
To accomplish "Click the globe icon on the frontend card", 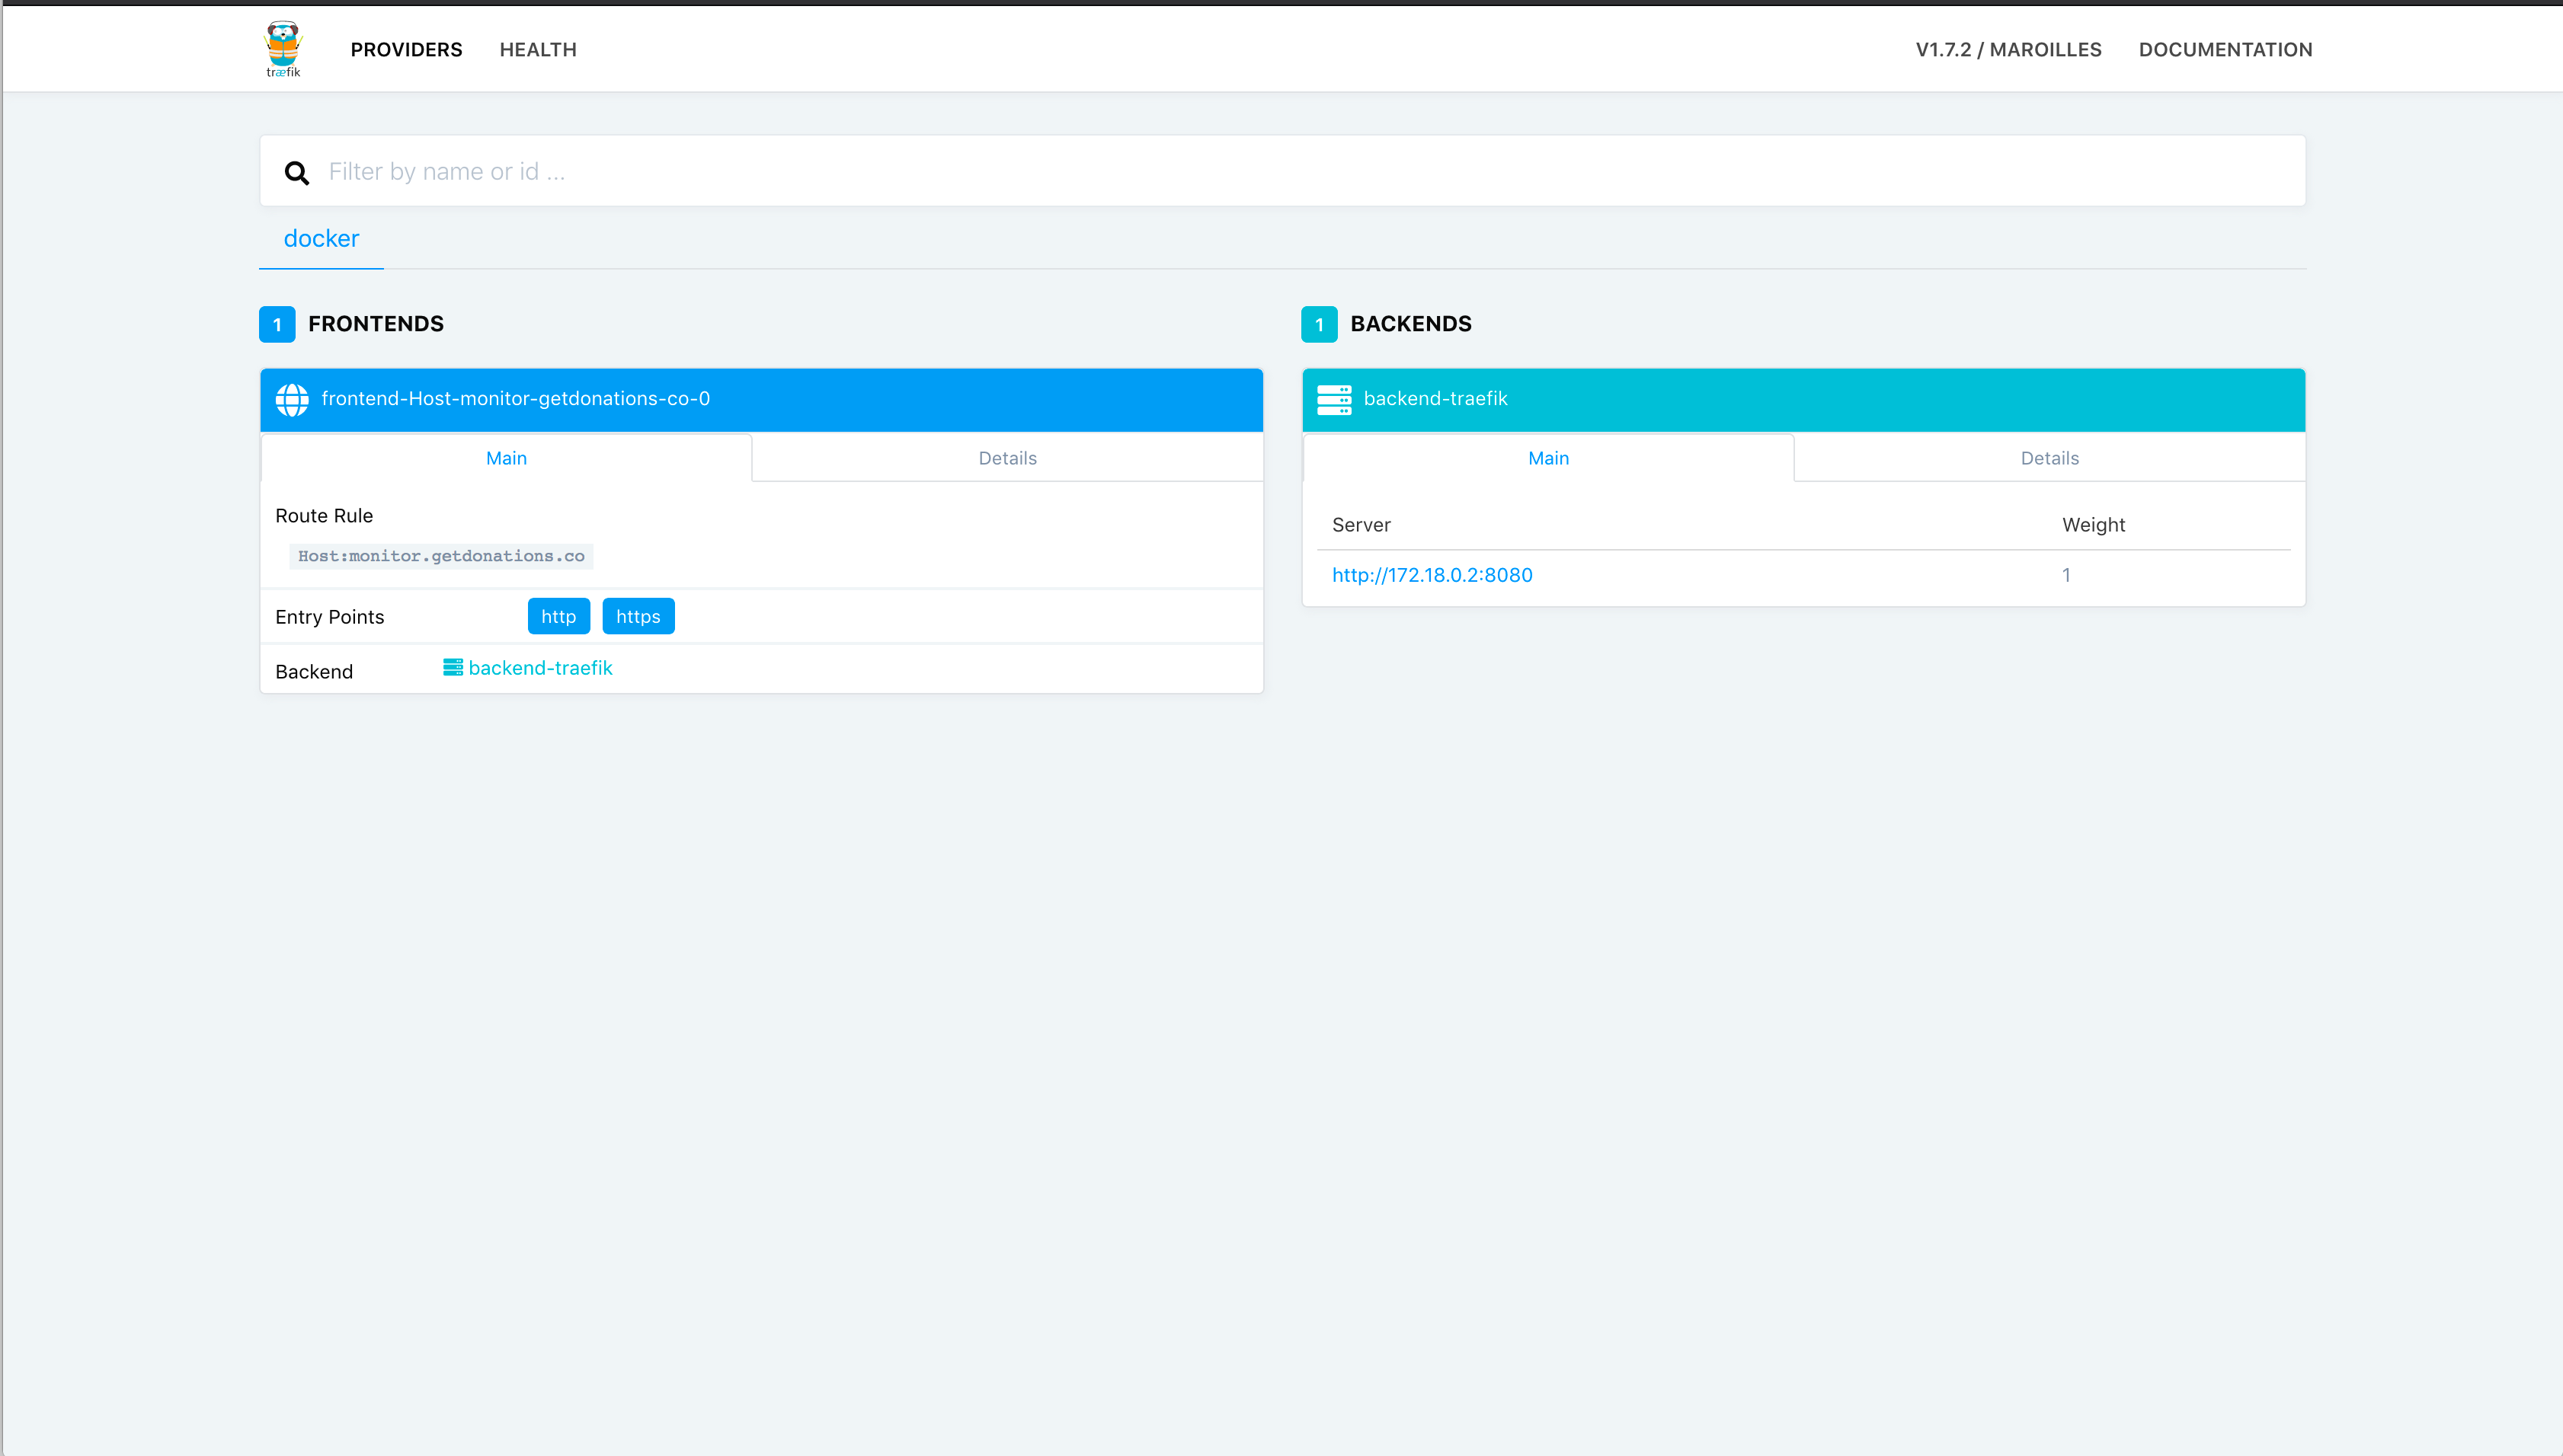I will (x=292, y=399).
